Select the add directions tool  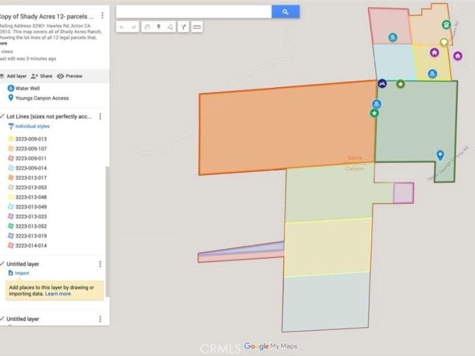coord(183,27)
